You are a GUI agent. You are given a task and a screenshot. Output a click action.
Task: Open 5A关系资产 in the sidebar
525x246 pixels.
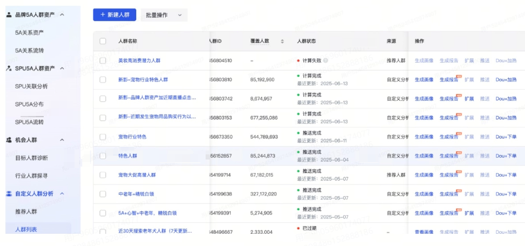(30, 33)
